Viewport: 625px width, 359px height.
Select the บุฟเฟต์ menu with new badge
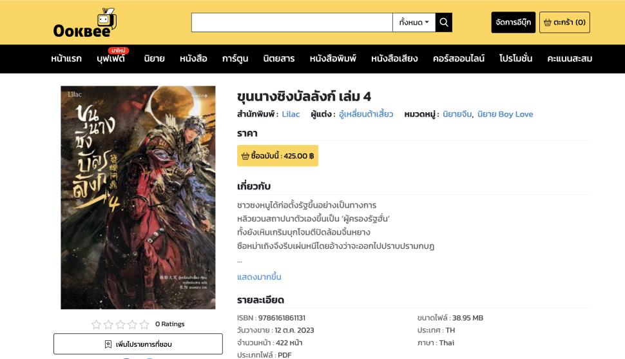(x=111, y=59)
